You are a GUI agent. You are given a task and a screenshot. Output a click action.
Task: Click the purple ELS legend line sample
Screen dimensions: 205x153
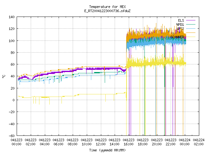(x=191, y=20)
